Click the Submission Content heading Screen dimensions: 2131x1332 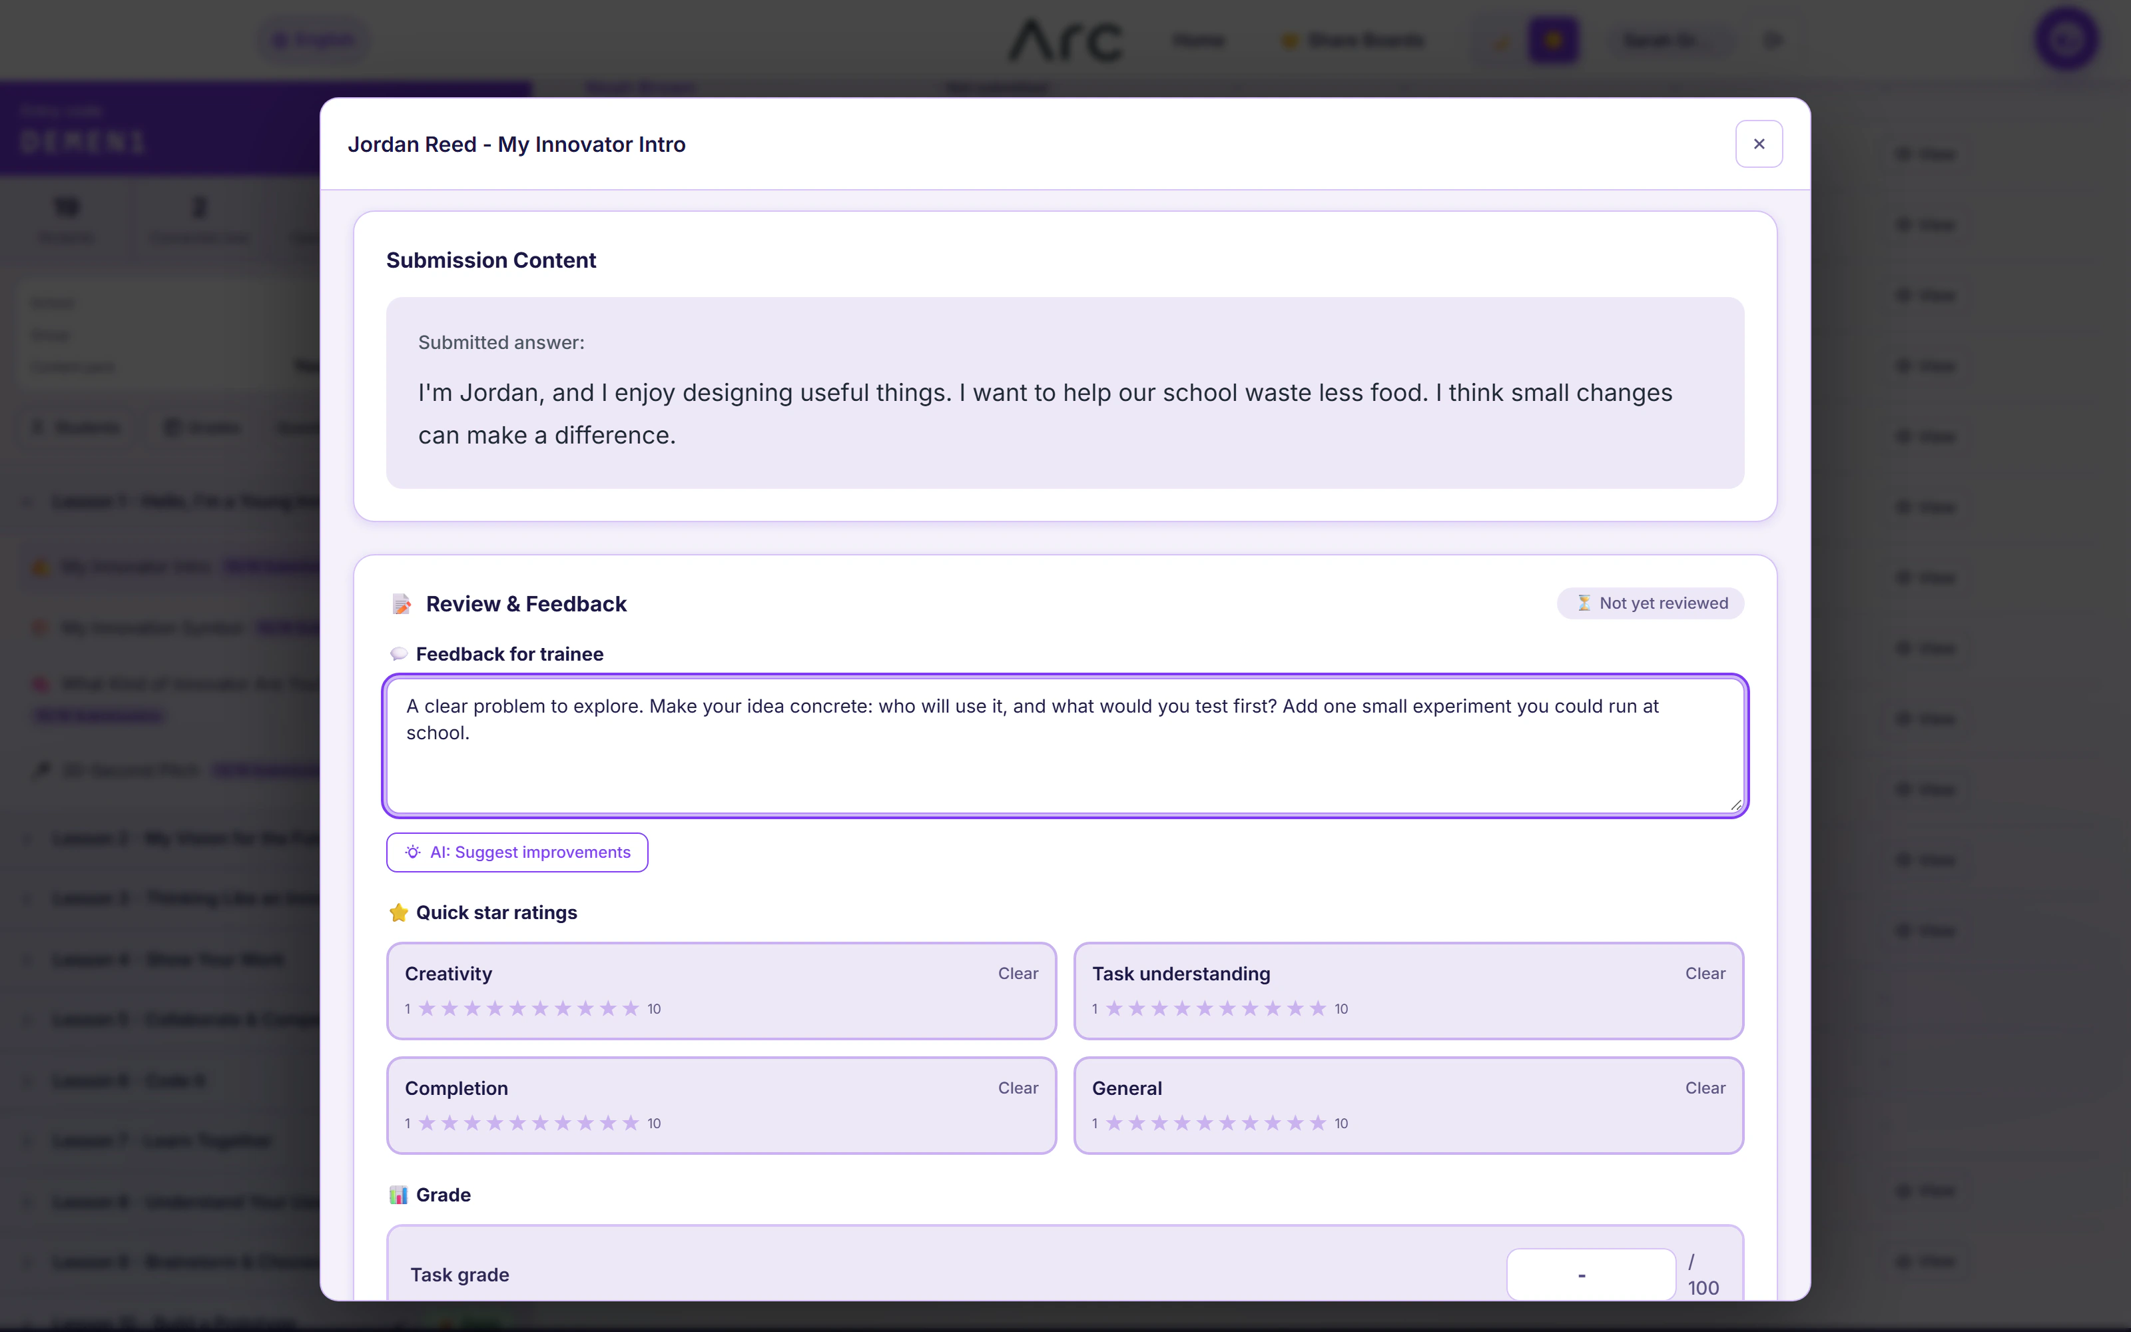tap(491, 260)
